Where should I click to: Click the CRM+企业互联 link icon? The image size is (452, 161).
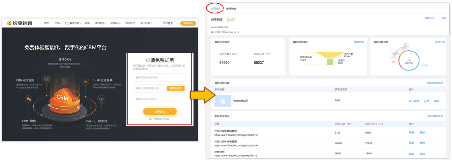(x=86, y=82)
